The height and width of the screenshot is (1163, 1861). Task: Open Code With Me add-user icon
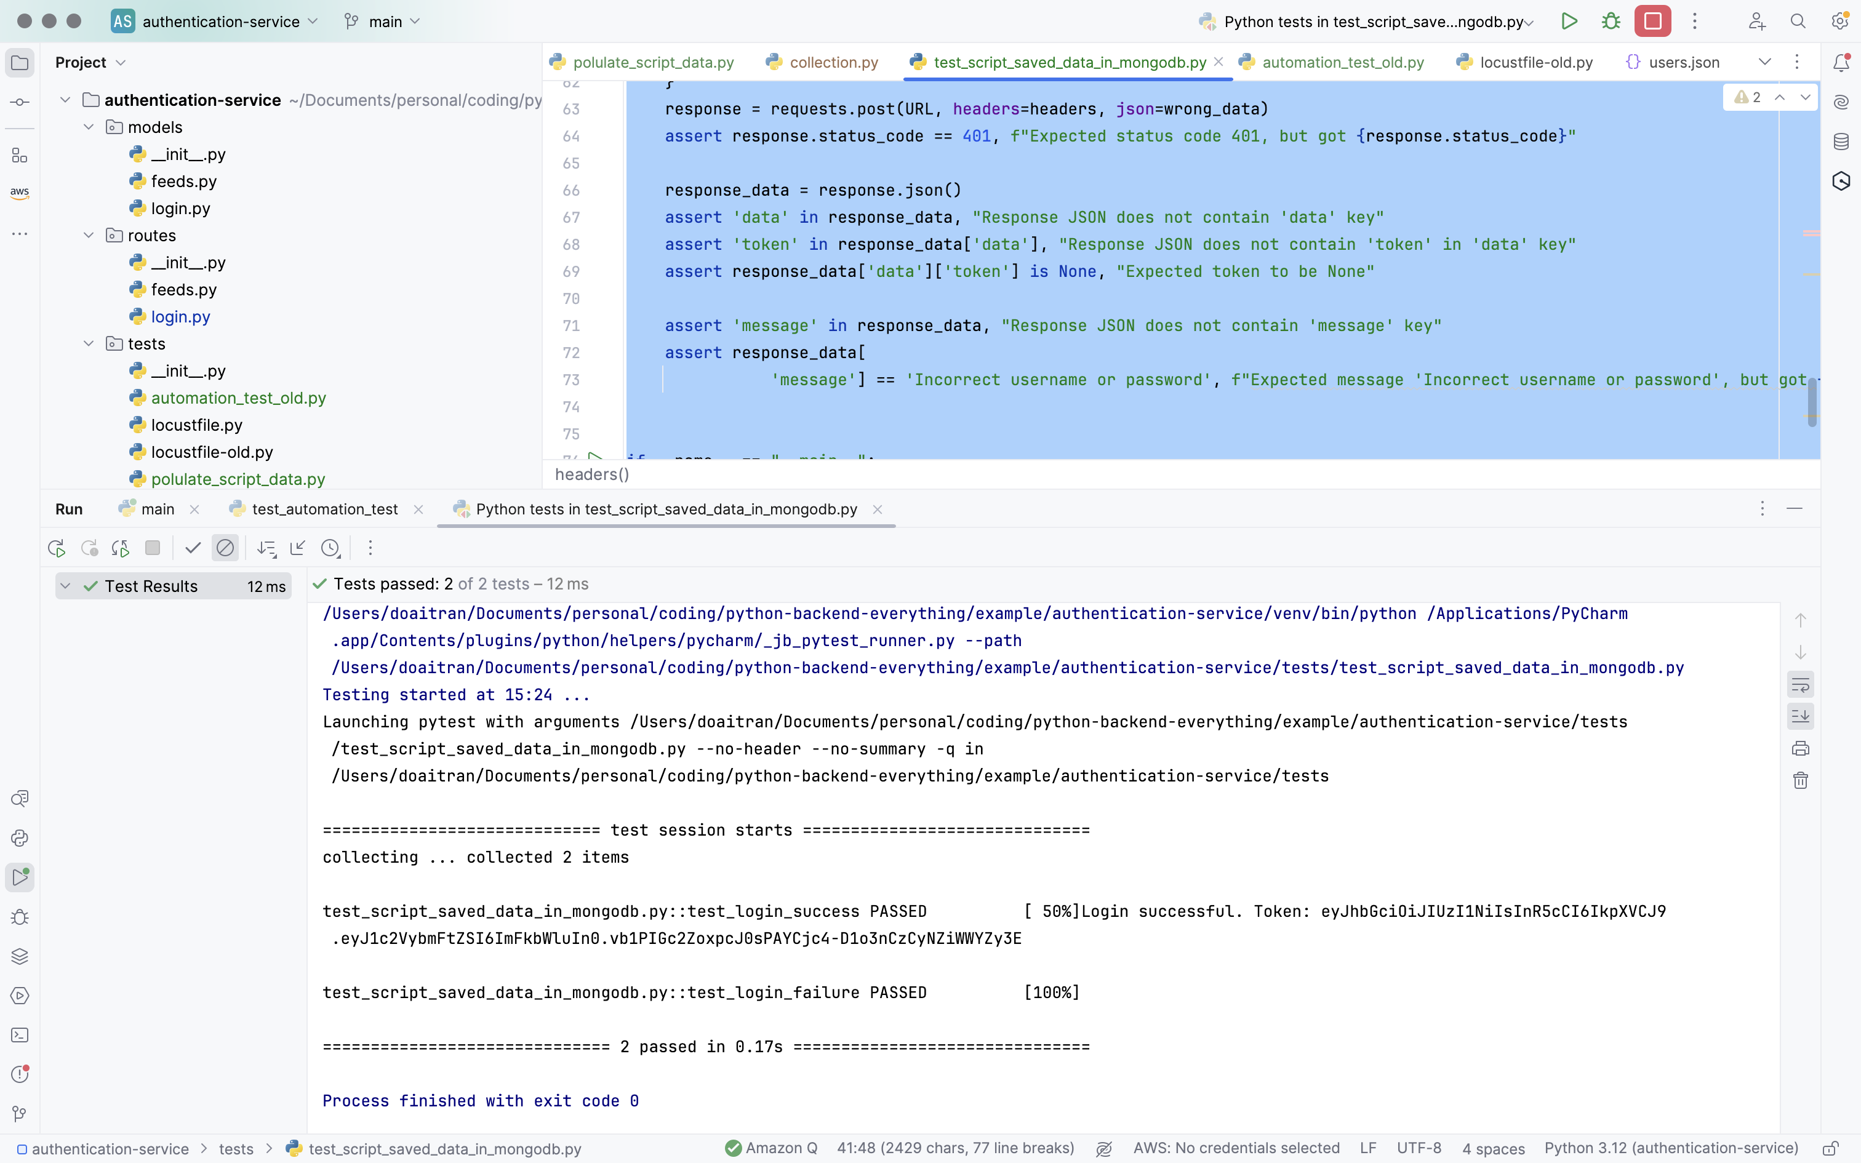pos(1756,22)
